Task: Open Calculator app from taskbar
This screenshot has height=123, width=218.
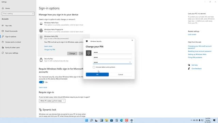Action: pos(116,120)
